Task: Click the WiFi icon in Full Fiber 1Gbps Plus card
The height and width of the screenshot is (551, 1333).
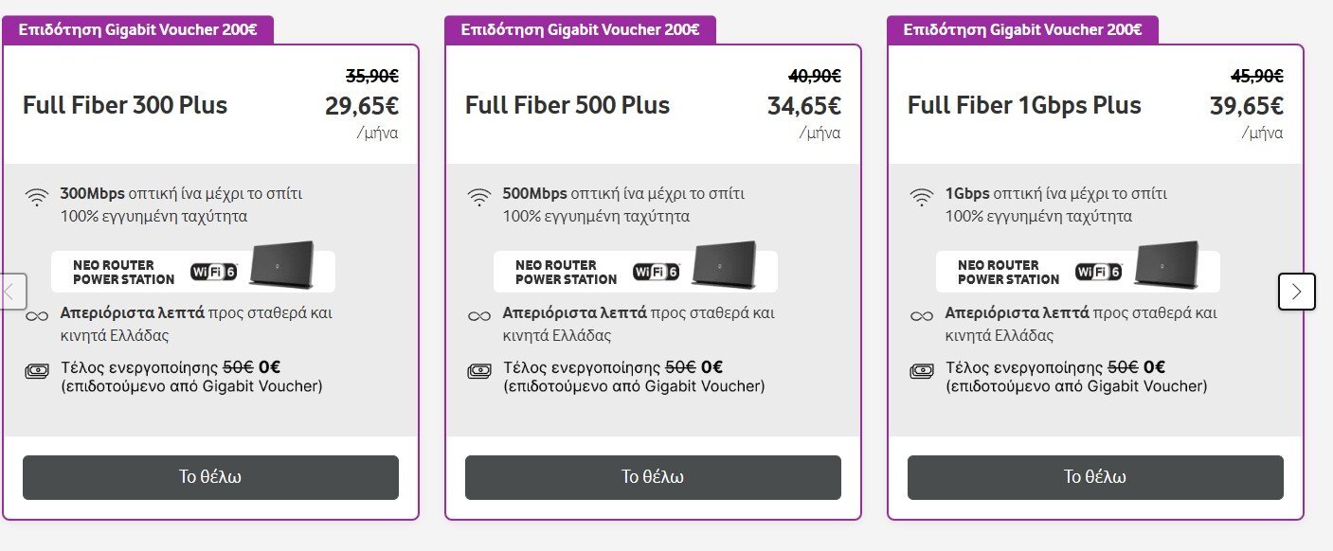Action: pos(922,197)
